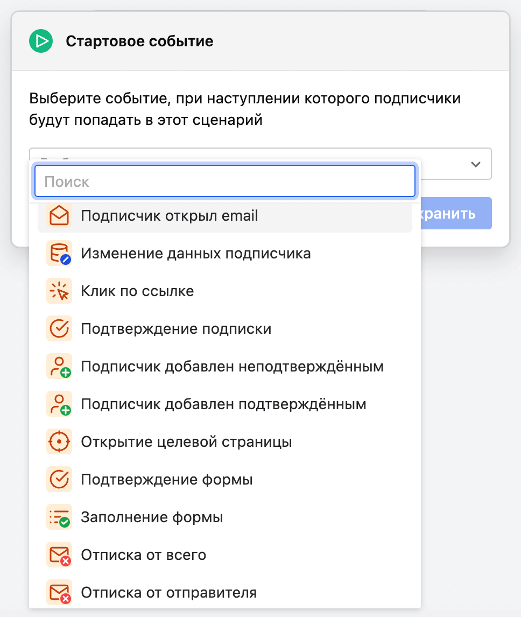The image size is (521, 617).
Task: Click the open envelope icon for email opened
Action: pos(59,216)
